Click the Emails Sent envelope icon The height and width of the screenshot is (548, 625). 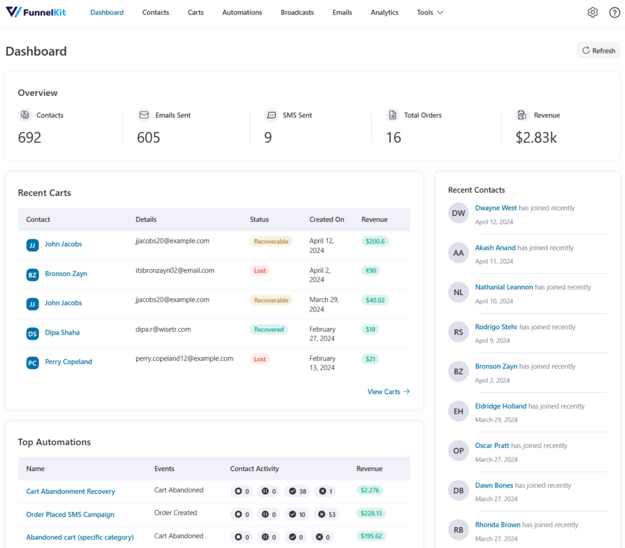pyautogui.click(x=143, y=115)
